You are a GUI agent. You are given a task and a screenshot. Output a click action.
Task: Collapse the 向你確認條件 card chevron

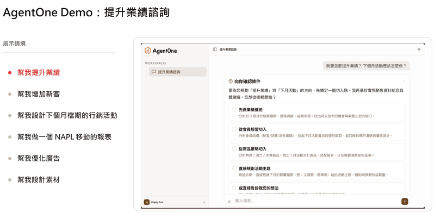pyautogui.click(x=404, y=82)
